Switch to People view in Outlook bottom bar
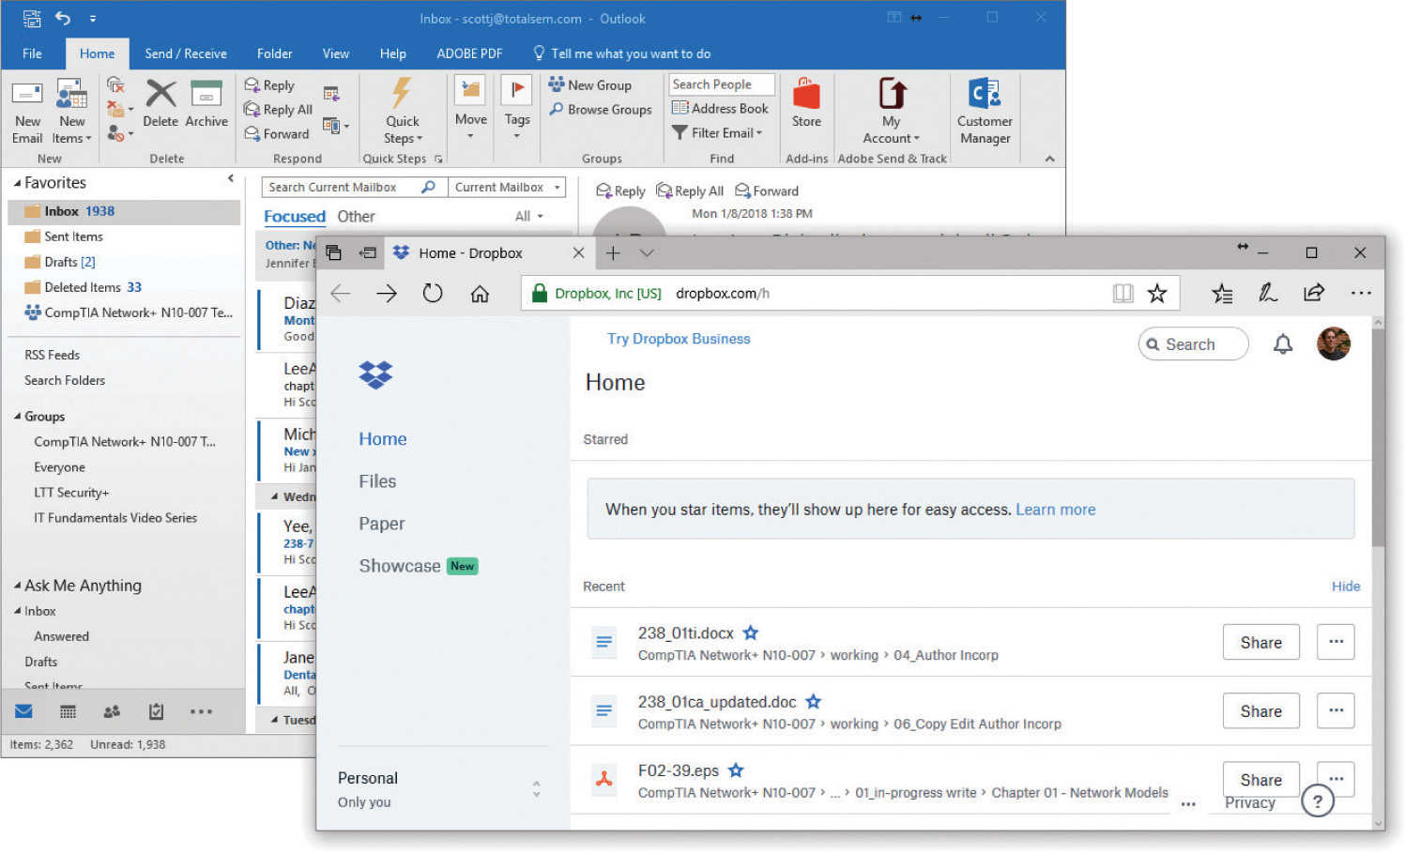Screen dimensions: 1405x854 click(x=112, y=711)
